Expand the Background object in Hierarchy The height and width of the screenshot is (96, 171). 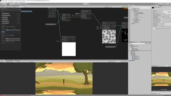point(133,10)
